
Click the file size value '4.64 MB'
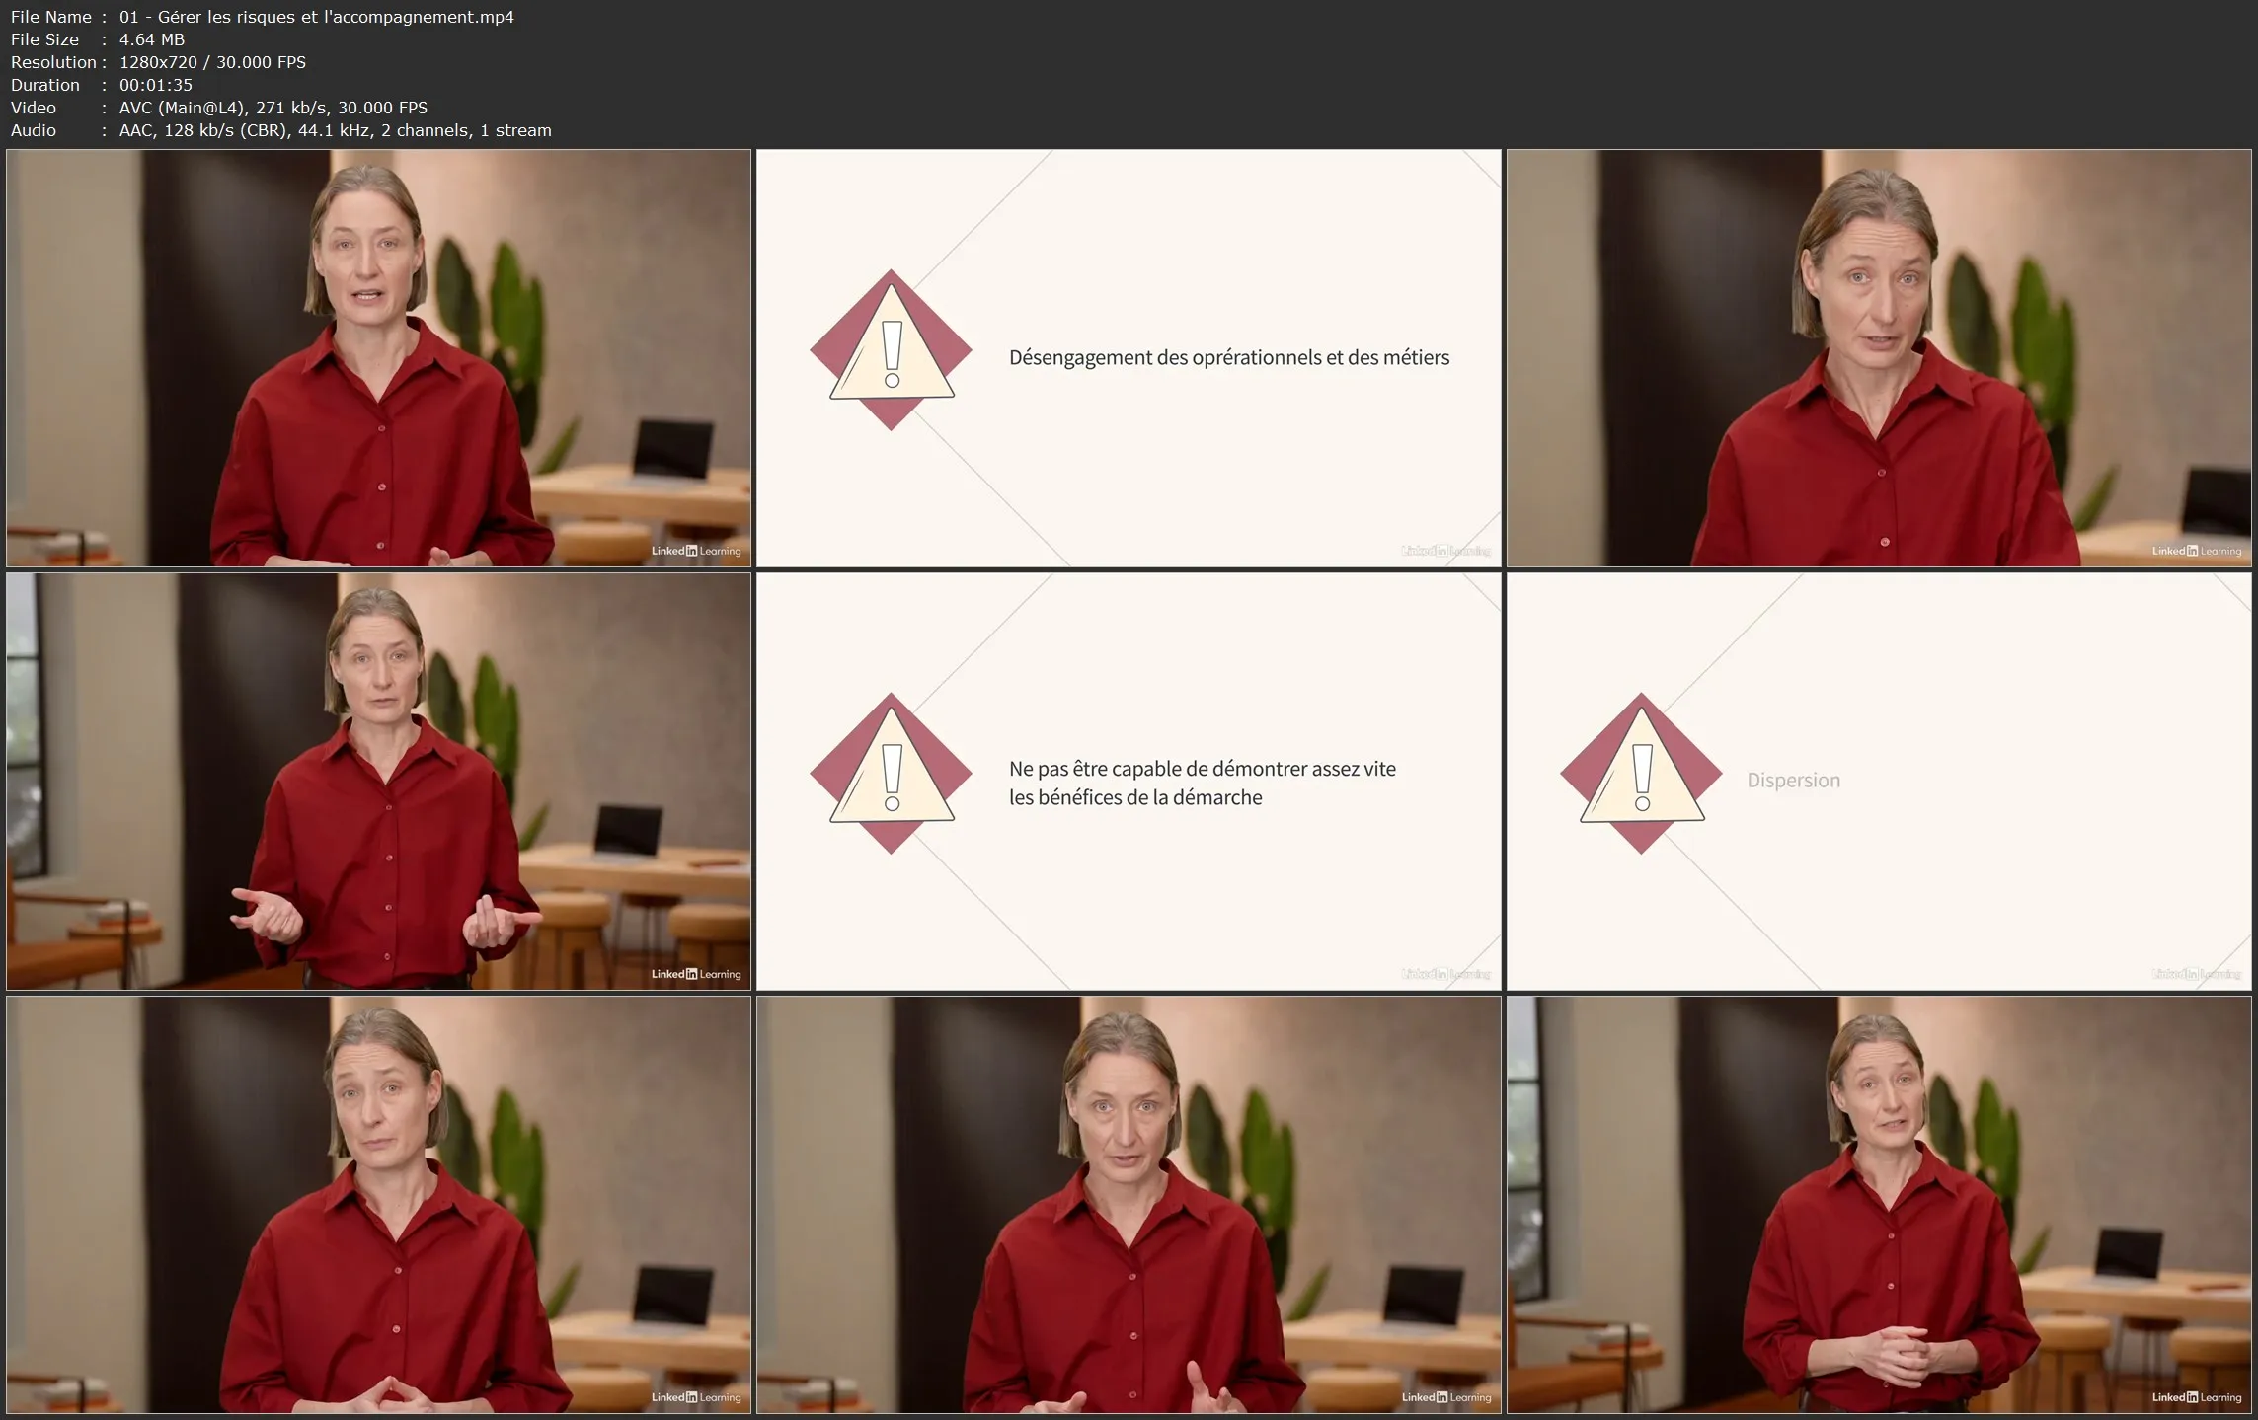(x=151, y=39)
